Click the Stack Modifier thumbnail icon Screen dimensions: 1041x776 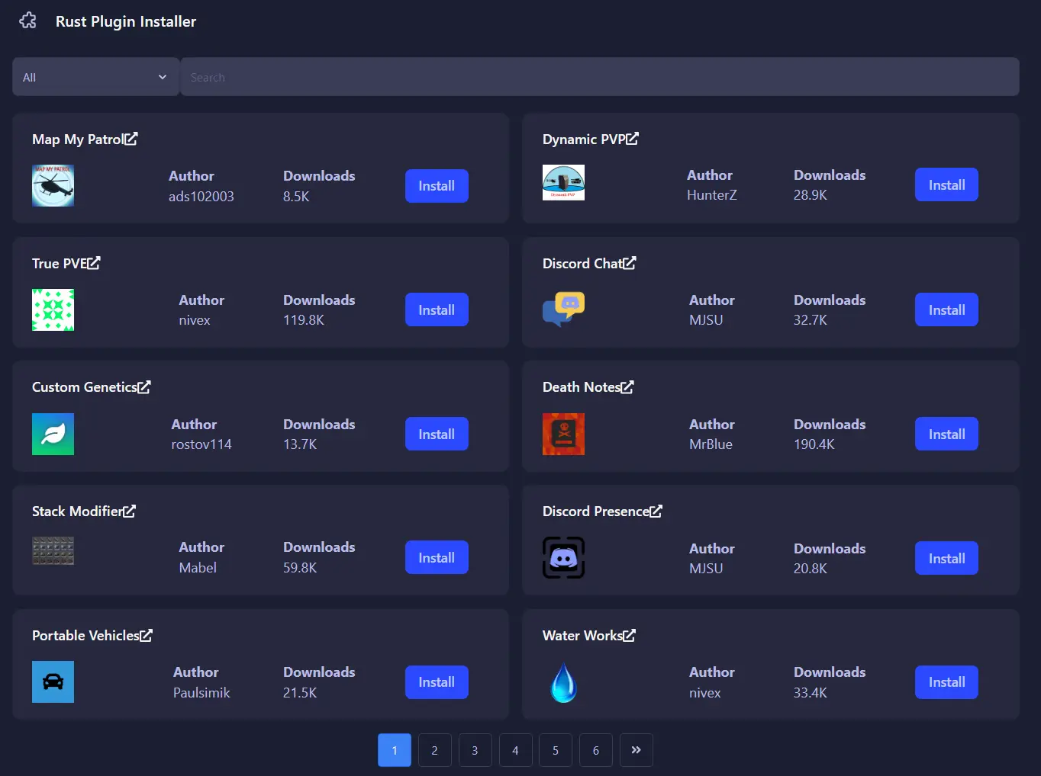(x=53, y=550)
